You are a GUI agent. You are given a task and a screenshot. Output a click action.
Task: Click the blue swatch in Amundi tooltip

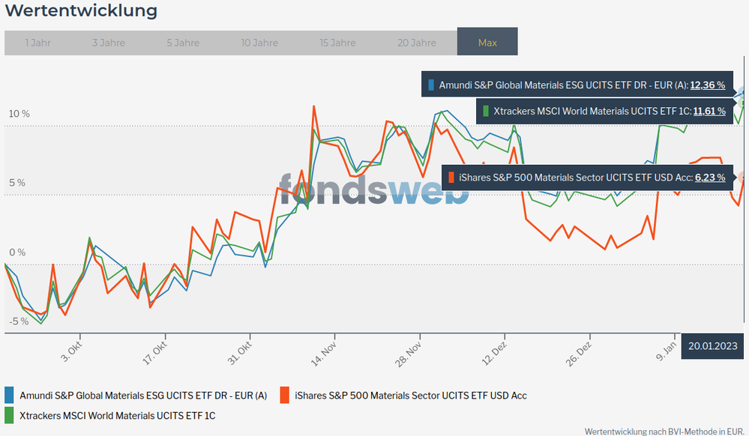pos(431,85)
